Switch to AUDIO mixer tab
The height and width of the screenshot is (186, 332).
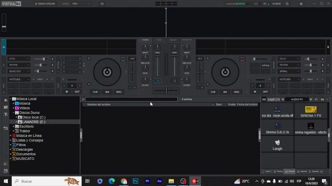(x=145, y=40)
